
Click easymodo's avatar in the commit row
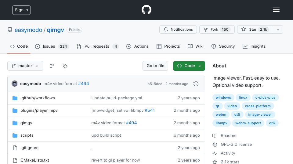click(15, 84)
